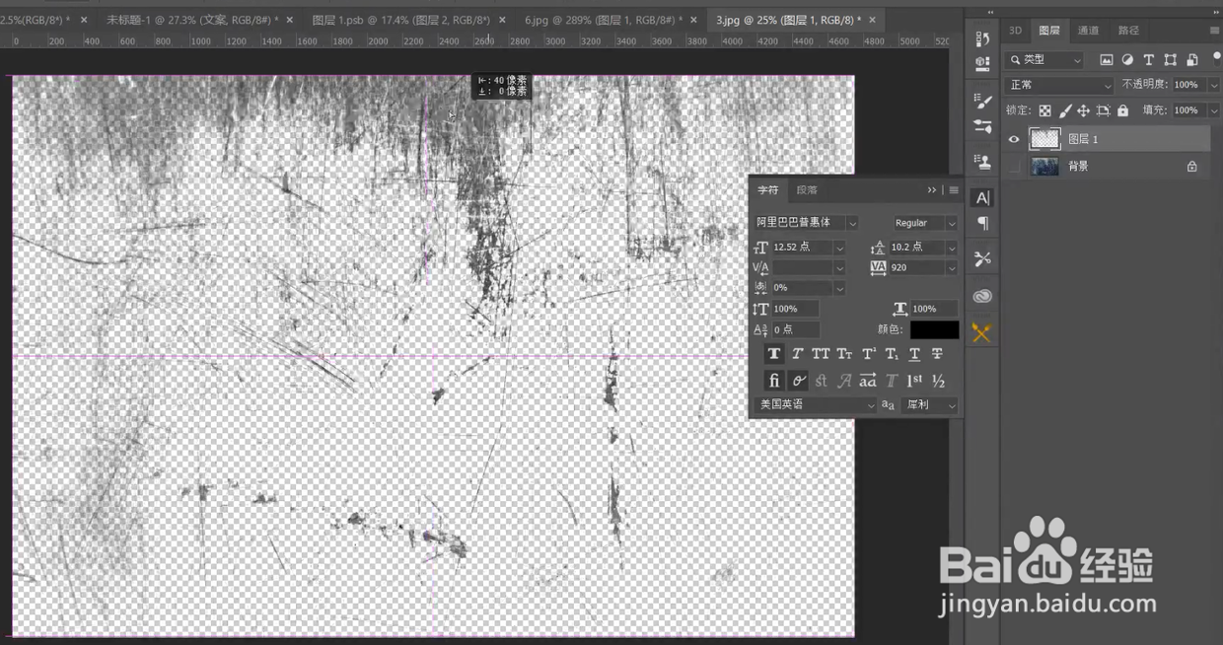Open the Brushes presets panel icon
This screenshot has width=1223, height=645.
point(981,126)
